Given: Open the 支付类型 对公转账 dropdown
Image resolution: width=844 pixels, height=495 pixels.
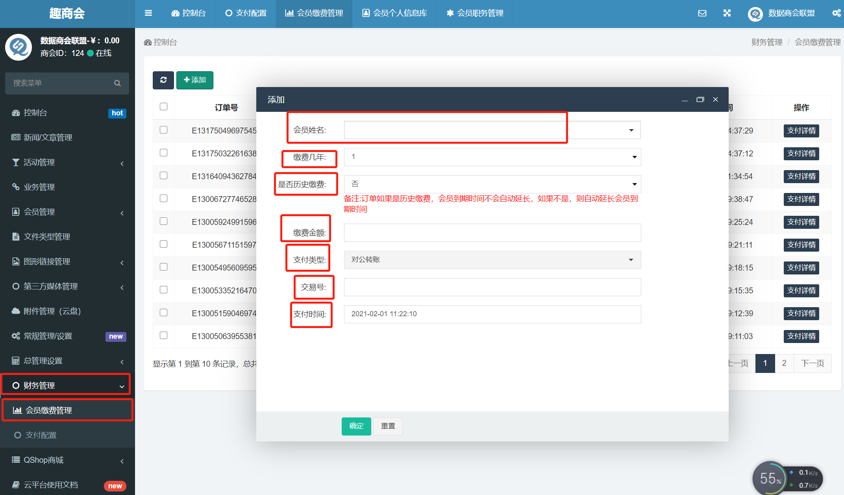Looking at the screenshot, I should 492,260.
